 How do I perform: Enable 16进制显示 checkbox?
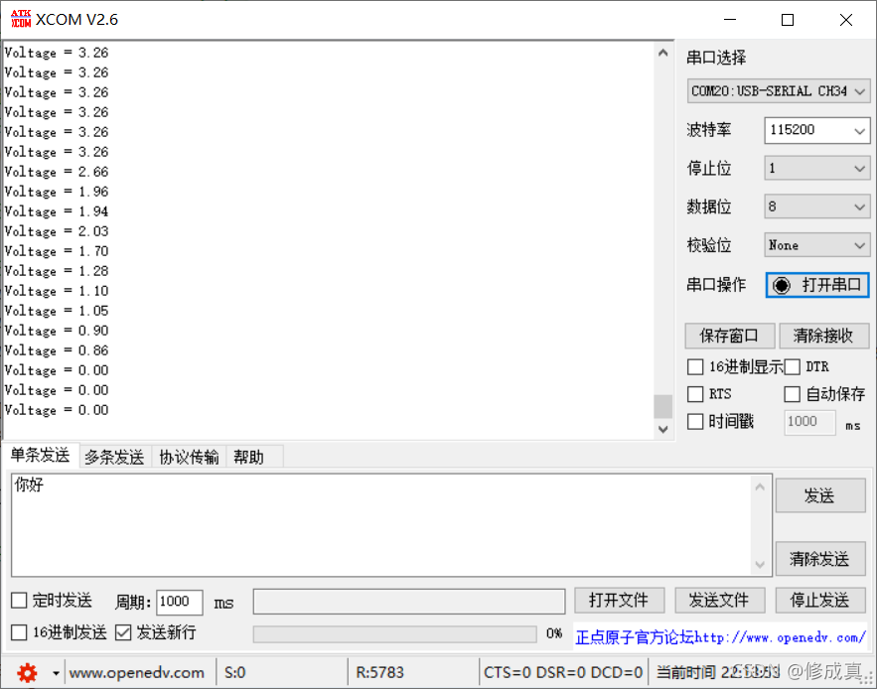coord(695,367)
